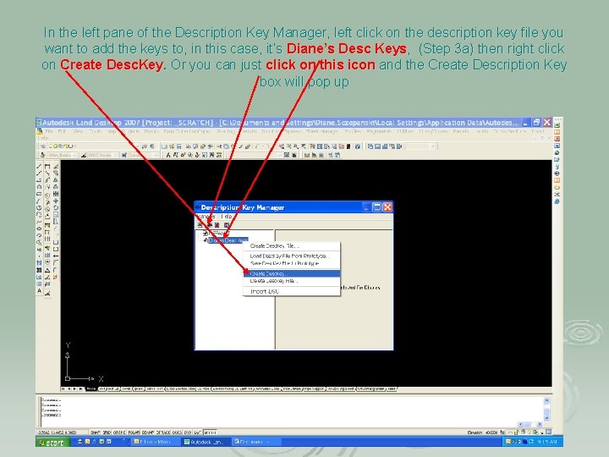Toggle SNAP mode in status bar
The image size is (609, 457).
[95, 432]
